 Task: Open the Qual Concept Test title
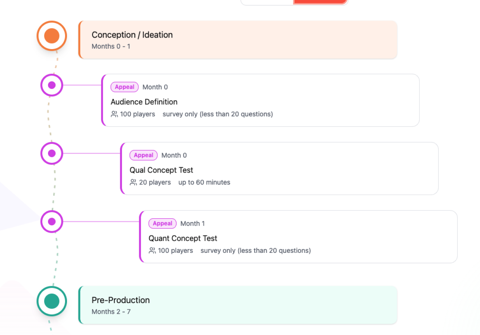tap(161, 170)
